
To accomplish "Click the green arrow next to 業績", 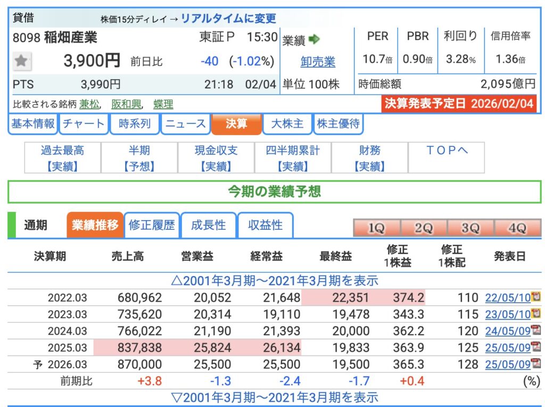I will click(x=314, y=39).
